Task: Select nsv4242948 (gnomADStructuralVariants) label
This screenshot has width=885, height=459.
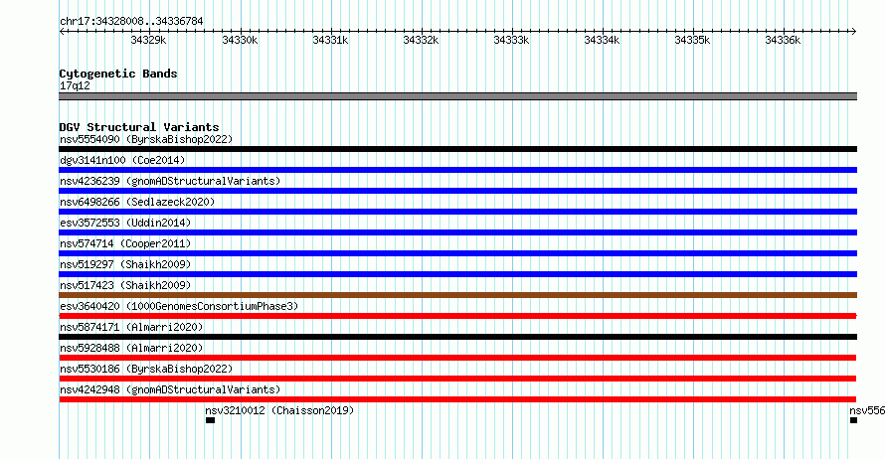Action: [170, 389]
